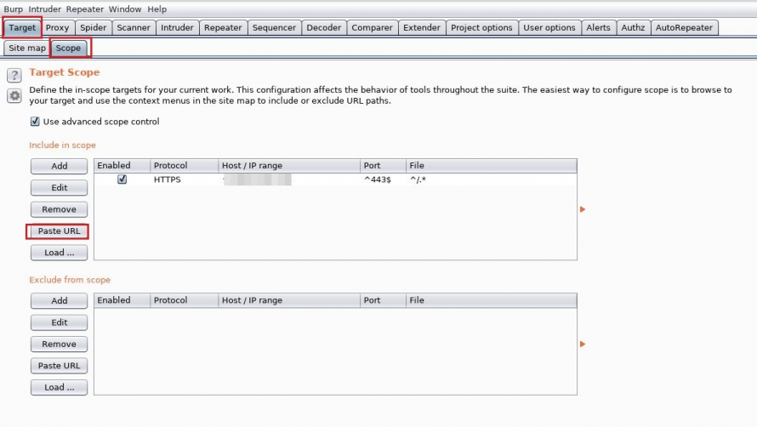
Task: Click Paste URL under Exclude from scope
Action: (59, 366)
